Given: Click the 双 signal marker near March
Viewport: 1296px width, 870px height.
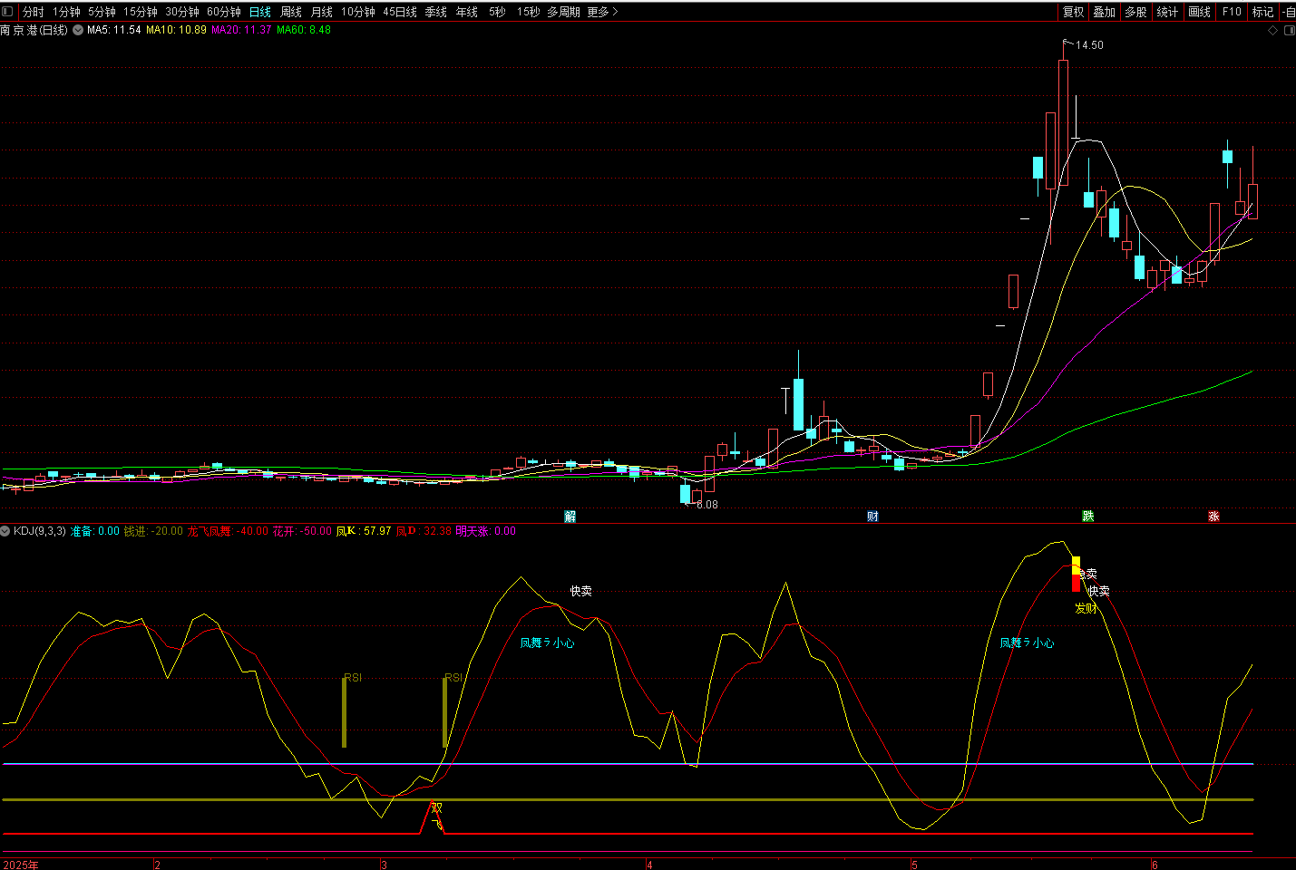Looking at the screenshot, I should (x=436, y=807).
